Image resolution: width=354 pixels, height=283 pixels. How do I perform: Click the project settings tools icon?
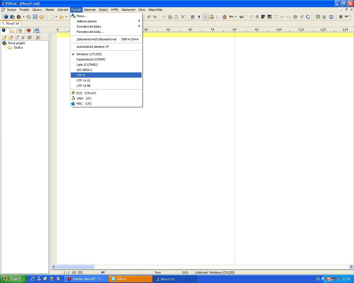pyautogui.click(x=38, y=37)
